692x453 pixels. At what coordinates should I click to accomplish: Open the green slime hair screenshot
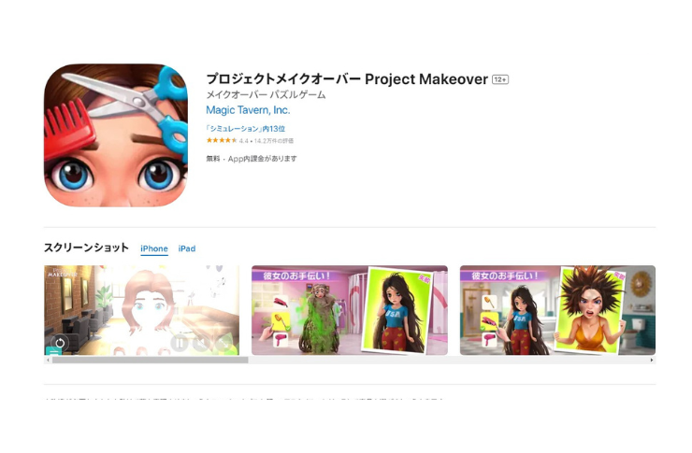pos(350,310)
